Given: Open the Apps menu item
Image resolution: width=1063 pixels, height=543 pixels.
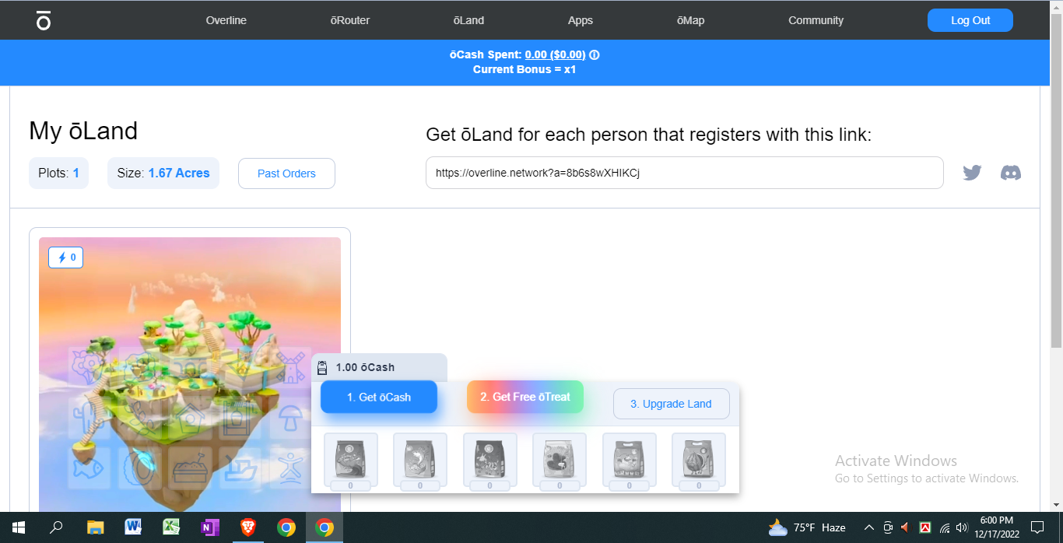Looking at the screenshot, I should click(x=581, y=20).
